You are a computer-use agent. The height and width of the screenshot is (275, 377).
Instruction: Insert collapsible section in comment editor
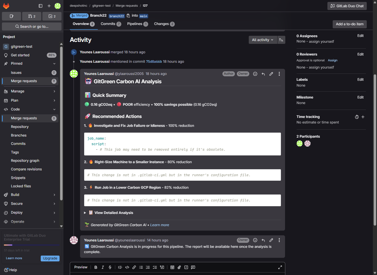pos(162,267)
